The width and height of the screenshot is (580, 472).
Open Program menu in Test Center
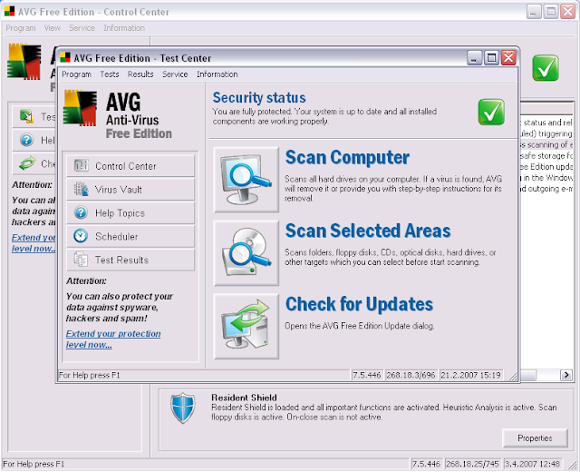(76, 74)
